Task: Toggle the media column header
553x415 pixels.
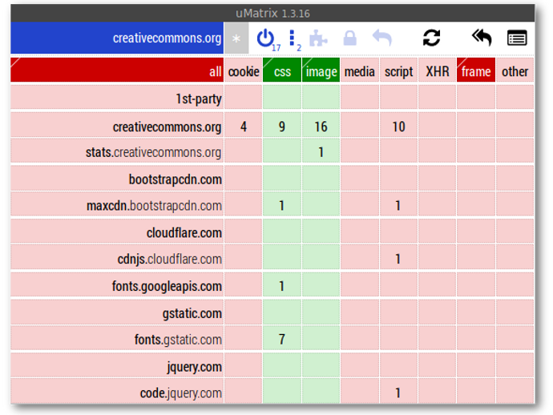Action: point(360,71)
